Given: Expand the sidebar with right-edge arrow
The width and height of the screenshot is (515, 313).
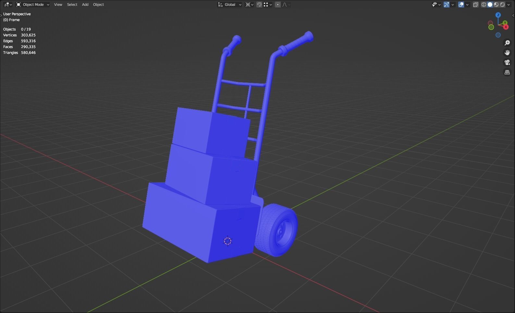Looking at the screenshot, I should (x=513, y=15).
